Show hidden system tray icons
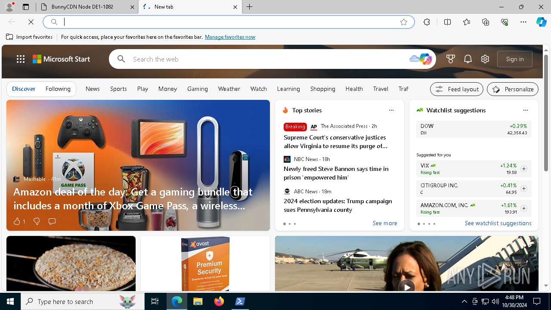The image size is (551, 310). (x=464, y=301)
